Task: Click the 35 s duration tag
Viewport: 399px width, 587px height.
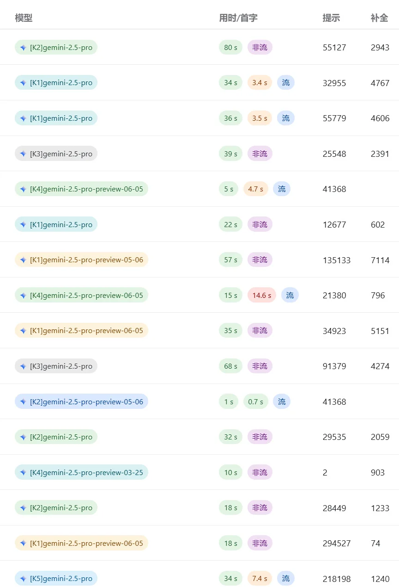Action: click(x=230, y=331)
